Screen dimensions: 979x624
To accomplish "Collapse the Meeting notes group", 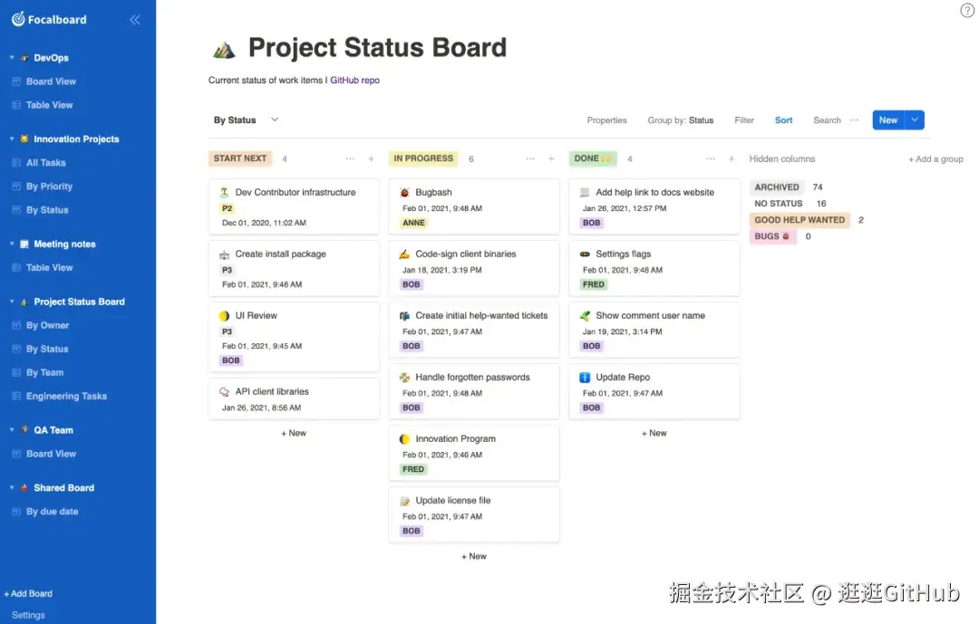I will 12,244.
